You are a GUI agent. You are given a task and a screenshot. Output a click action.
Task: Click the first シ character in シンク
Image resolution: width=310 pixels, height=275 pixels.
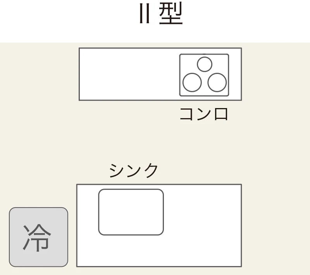(x=116, y=170)
